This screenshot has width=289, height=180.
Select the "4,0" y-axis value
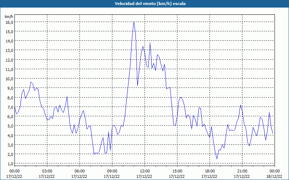(x=10, y=135)
